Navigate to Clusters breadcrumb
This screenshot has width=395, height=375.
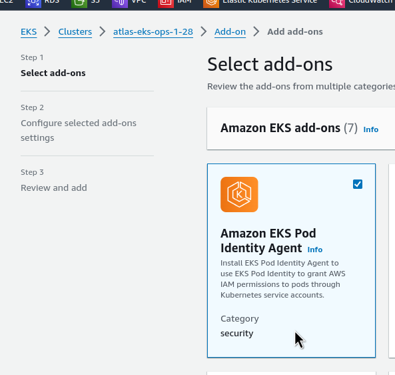75,32
